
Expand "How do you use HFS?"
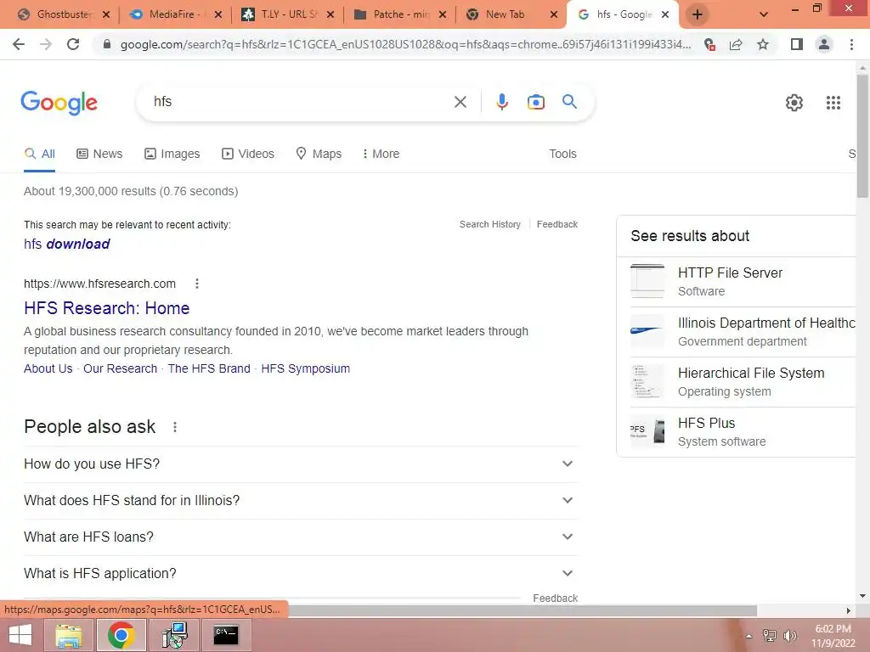click(301, 464)
